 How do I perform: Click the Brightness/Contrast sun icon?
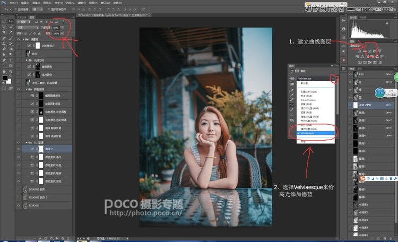pyautogui.click(x=360, y=51)
